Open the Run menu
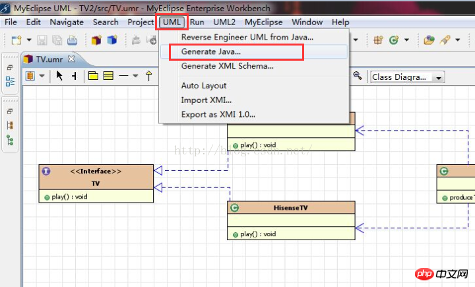Image resolution: width=475 pixels, height=287 pixels. point(197,22)
